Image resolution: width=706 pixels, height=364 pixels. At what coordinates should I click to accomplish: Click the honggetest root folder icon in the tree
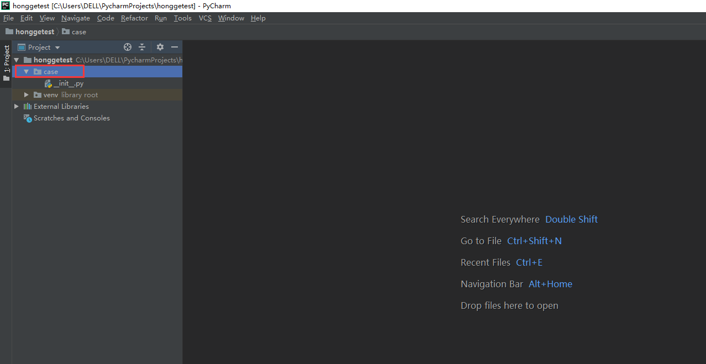pyautogui.click(x=28, y=60)
